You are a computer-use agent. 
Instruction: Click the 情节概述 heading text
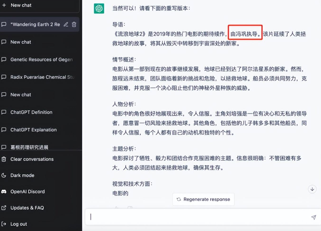pyautogui.click(x=124, y=60)
